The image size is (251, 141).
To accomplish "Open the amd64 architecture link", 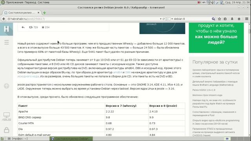I will coord(118,72).
